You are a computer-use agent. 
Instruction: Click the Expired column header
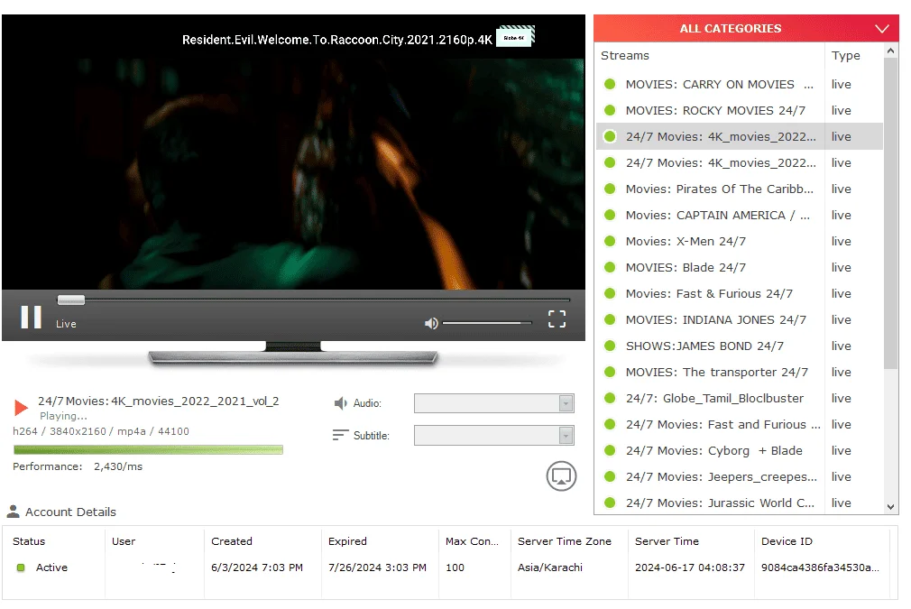pyautogui.click(x=347, y=541)
